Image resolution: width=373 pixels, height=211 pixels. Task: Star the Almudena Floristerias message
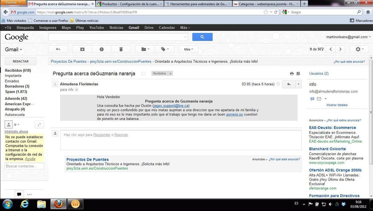(x=278, y=84)
